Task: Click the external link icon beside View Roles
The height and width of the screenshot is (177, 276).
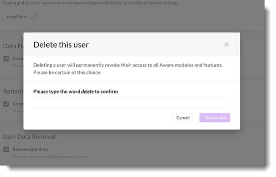Action: coord(34,17)
